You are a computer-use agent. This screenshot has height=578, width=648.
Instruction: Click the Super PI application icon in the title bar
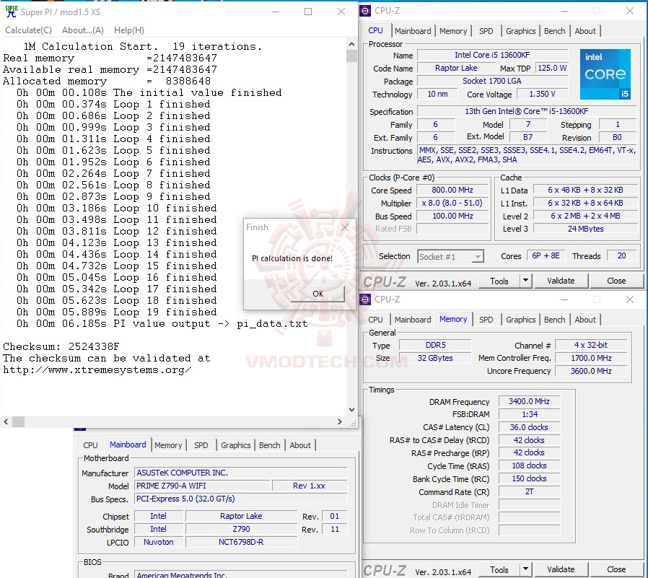click(10, 12)
